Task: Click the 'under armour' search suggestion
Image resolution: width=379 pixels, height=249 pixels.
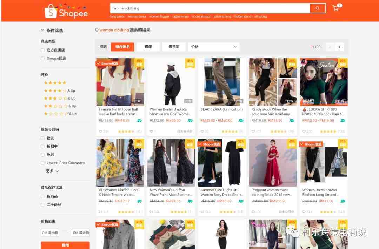Action: point(201,16)
